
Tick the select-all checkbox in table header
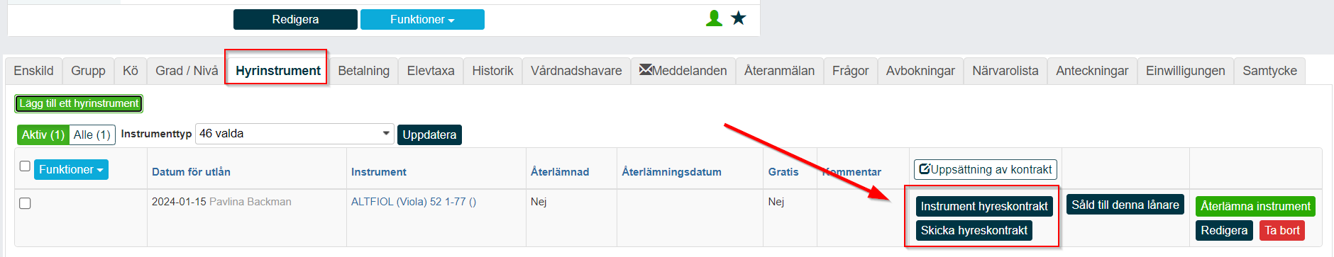(25, 166)
